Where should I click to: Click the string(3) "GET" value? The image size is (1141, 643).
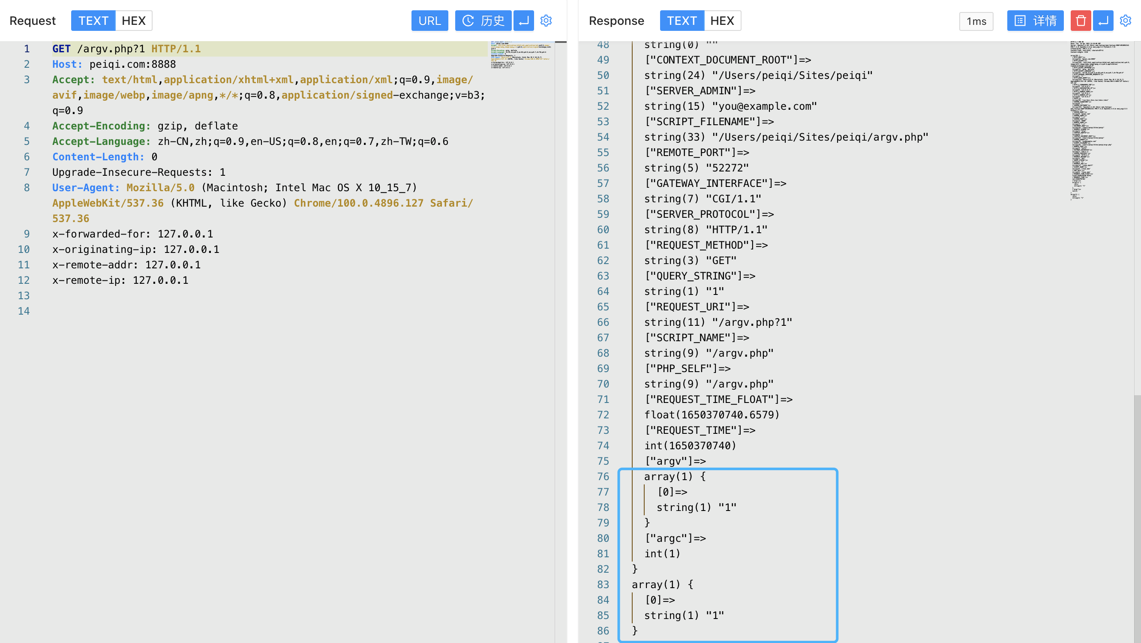(691, 261)
